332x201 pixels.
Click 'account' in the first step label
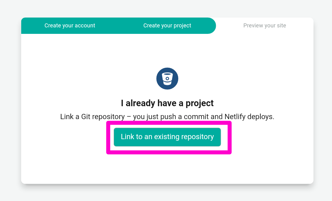coord(85,26)
